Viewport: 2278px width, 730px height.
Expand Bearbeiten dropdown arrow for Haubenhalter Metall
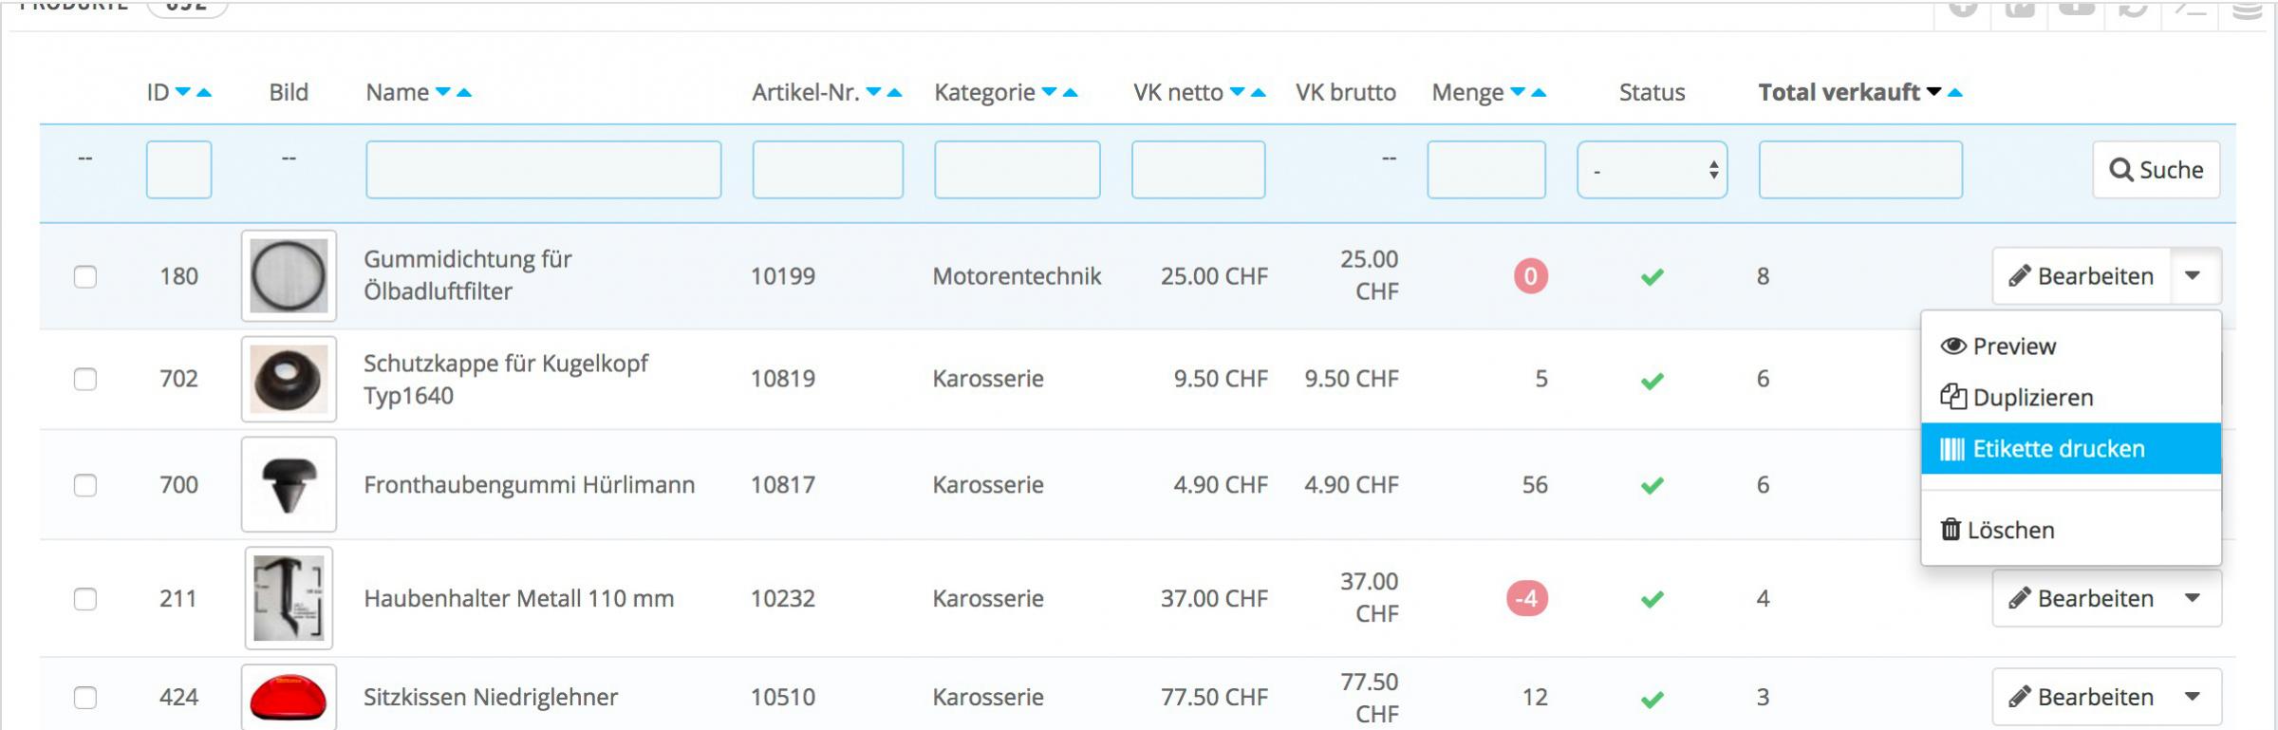tap(2193, 598)
